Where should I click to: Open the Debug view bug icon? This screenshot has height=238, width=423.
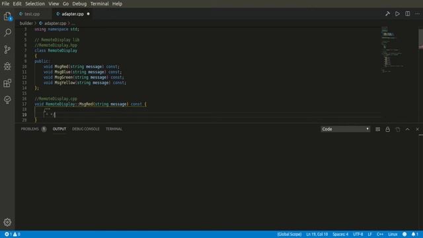click(7, 66)
